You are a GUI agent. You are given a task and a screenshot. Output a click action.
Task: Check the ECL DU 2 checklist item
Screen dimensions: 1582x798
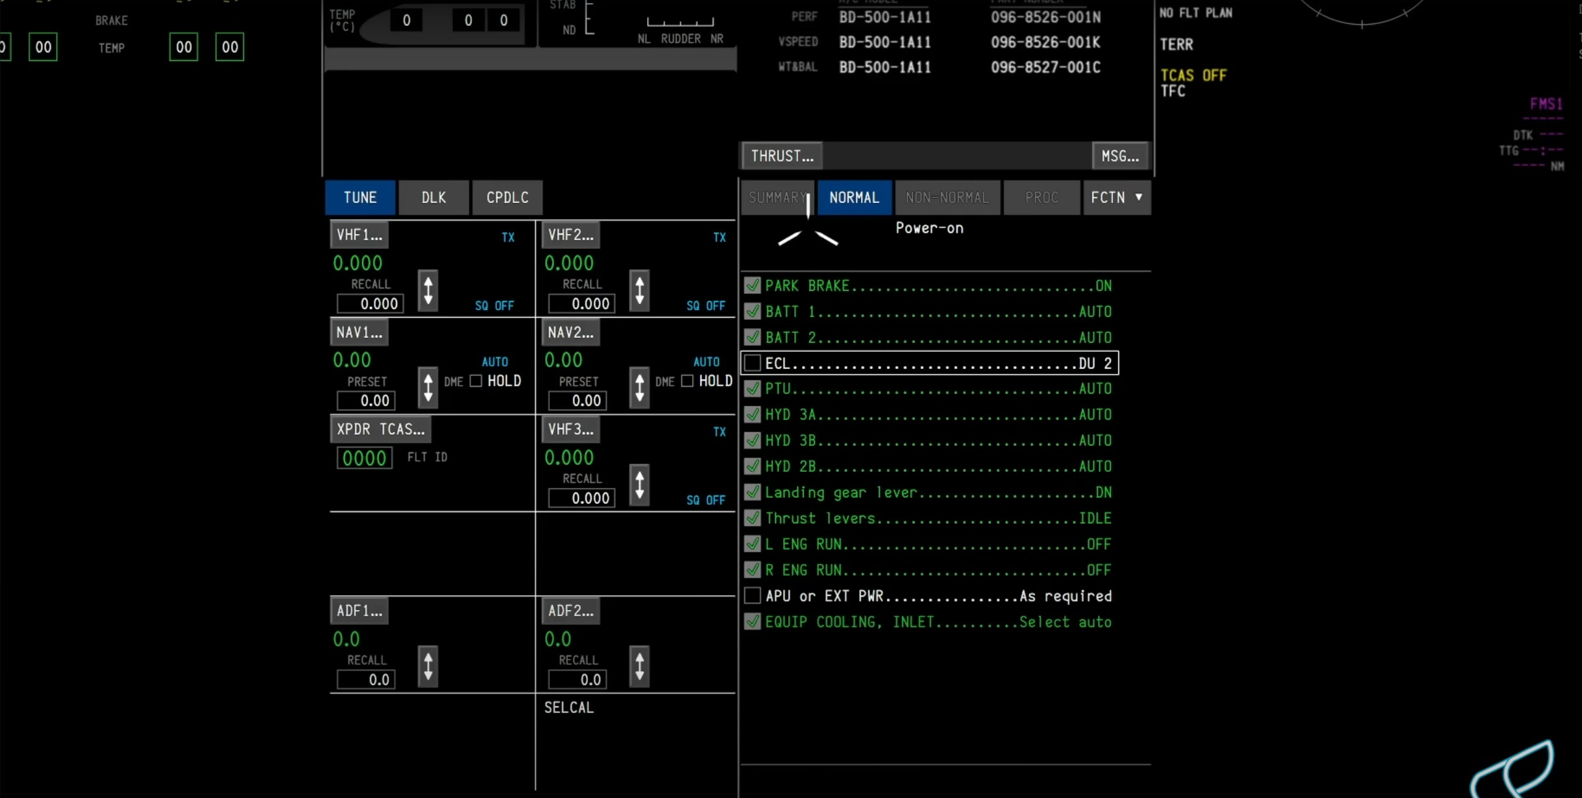(753, 363)
